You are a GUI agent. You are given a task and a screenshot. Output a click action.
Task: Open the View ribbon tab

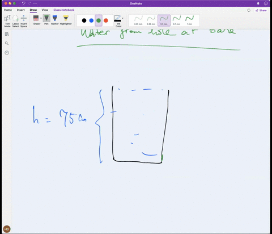click(x=45, y=10)
